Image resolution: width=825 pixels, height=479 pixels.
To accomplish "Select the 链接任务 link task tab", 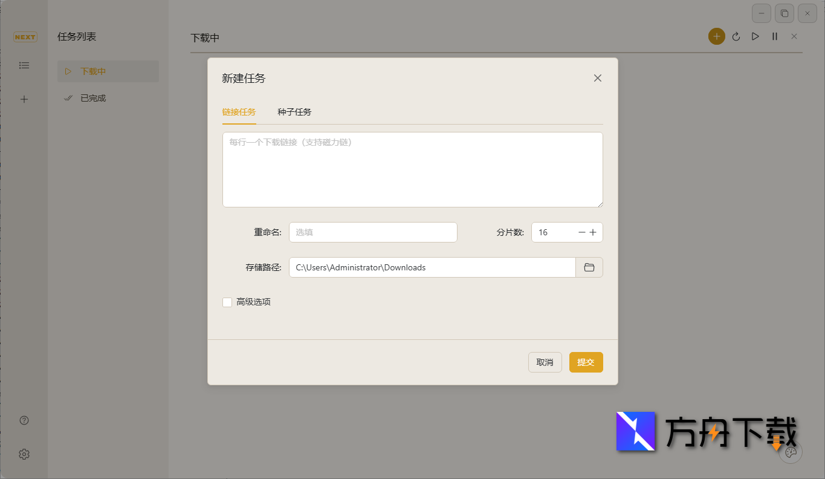I will tap(239, 112).
